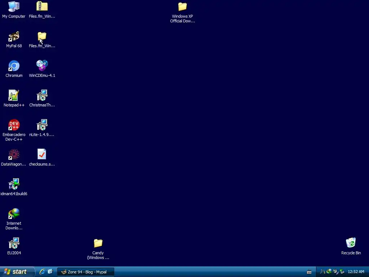The width and height of the screenshot is (369, 277).
Task: Click the "Notepad++" label text
Action: tap(14, 105)
